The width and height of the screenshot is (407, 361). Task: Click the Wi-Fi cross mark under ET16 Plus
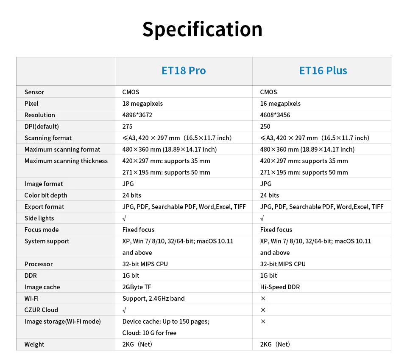click(263, 299)
